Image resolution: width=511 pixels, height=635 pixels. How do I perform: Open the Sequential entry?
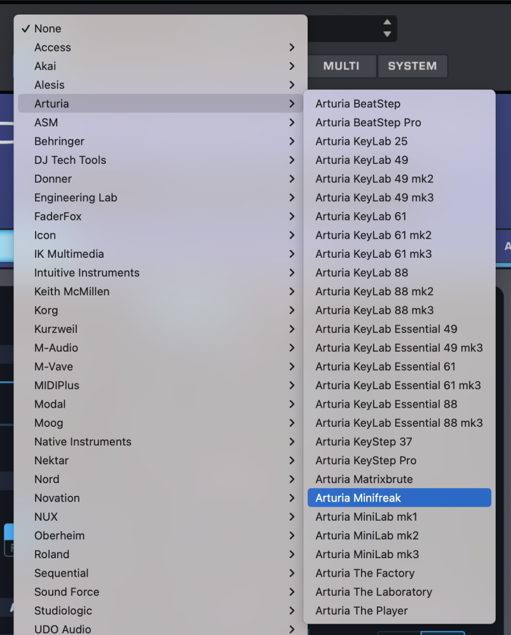click(x=160, y=573)
